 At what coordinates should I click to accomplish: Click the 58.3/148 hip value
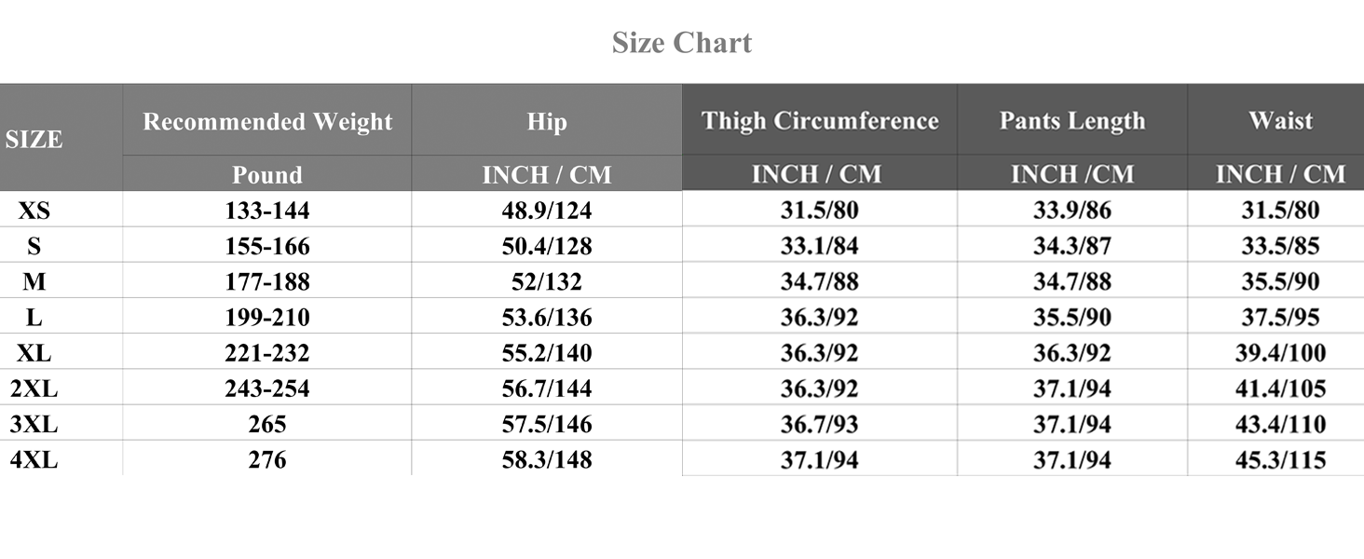click(547, 460)
